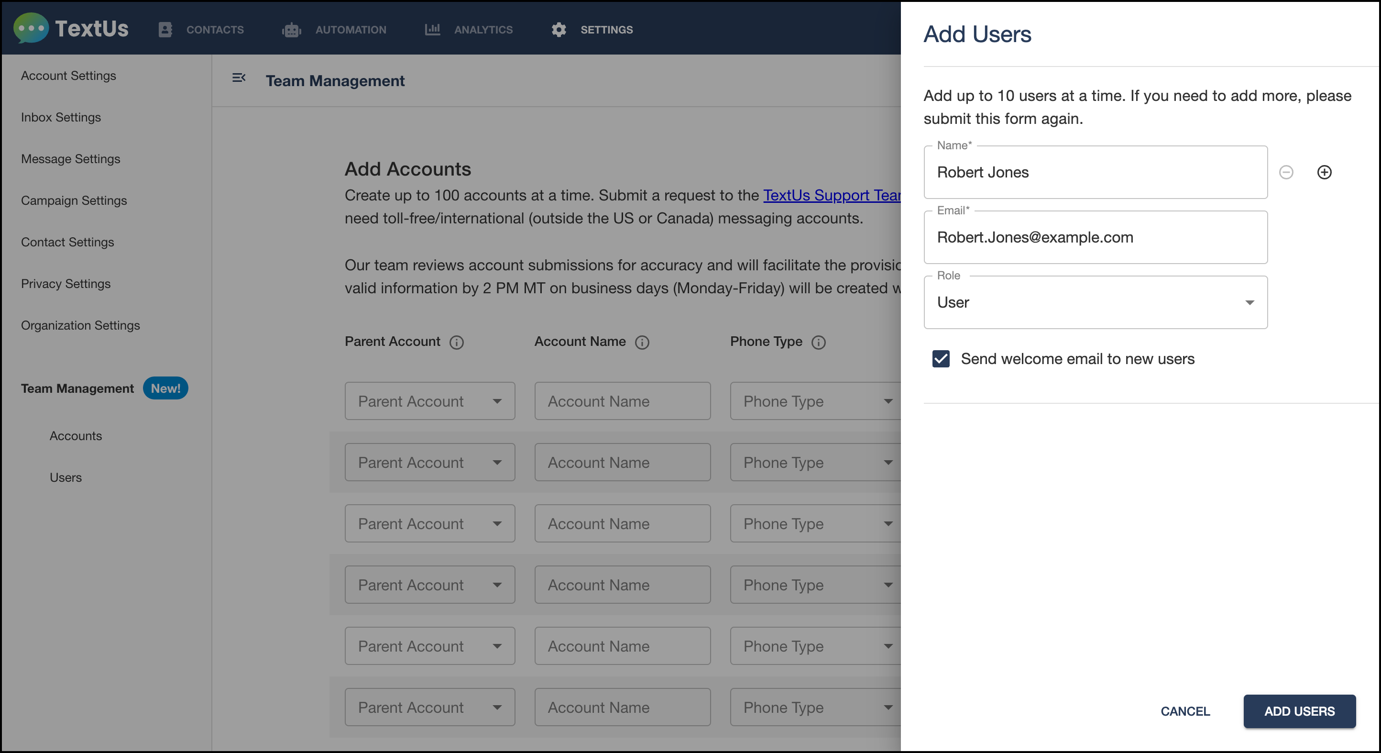Go to Accounts in the sidebar
The image size is (1381, 753).
point(76,435)
